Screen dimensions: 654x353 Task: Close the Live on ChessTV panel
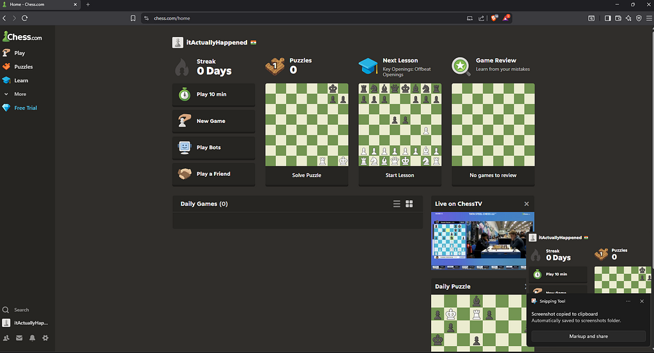coord(526,204)
